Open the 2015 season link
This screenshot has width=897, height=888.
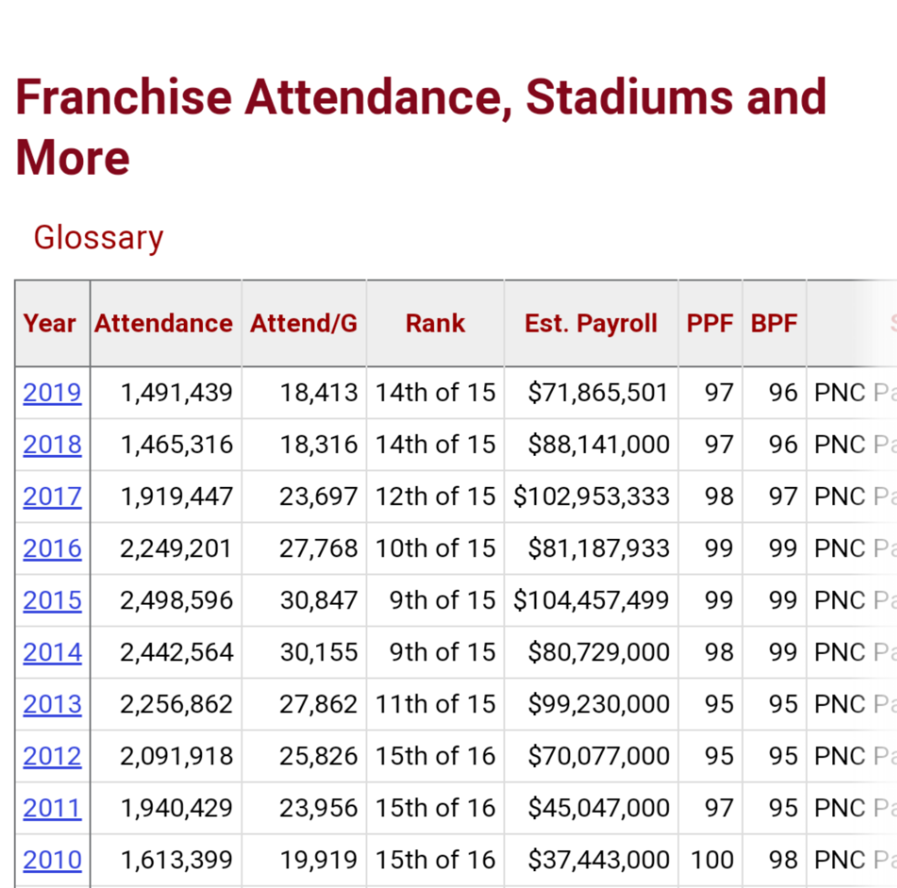pos(52,600)
